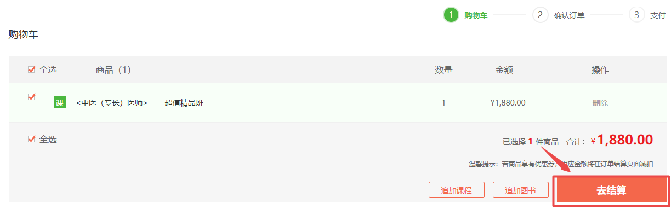Toggle the top 全选 select-all checkbox
671x215 pixels.
31,69
